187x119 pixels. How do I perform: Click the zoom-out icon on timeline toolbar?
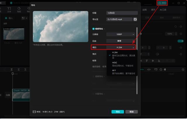pyautogui.click(x=160, y=70)
